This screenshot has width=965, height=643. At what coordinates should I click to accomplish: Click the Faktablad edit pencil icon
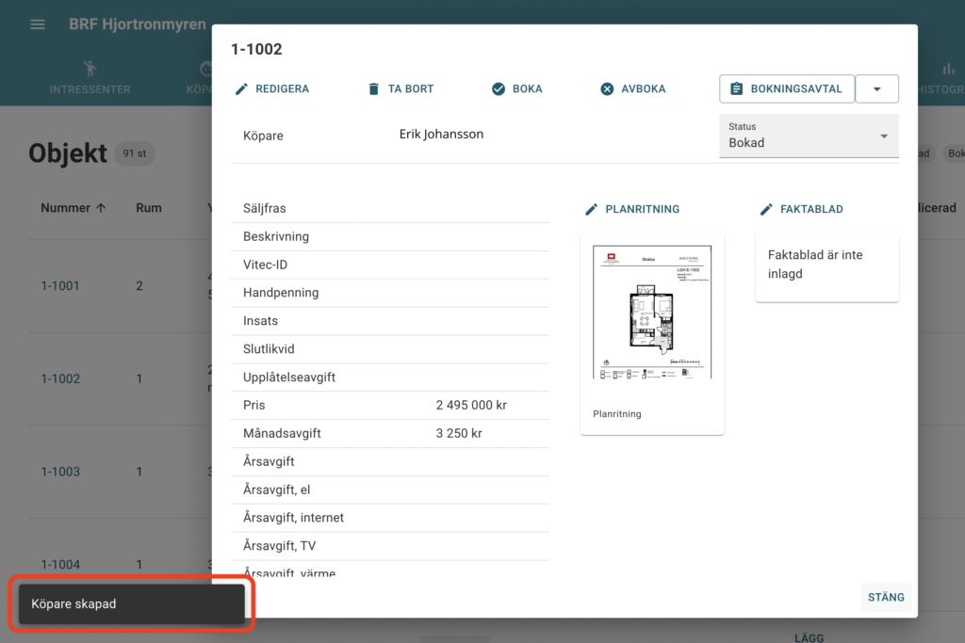click(766, 209)
